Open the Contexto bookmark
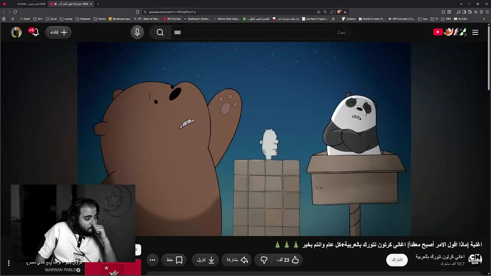The height and width of the screenshot is (276, 491). coord(349,19)
